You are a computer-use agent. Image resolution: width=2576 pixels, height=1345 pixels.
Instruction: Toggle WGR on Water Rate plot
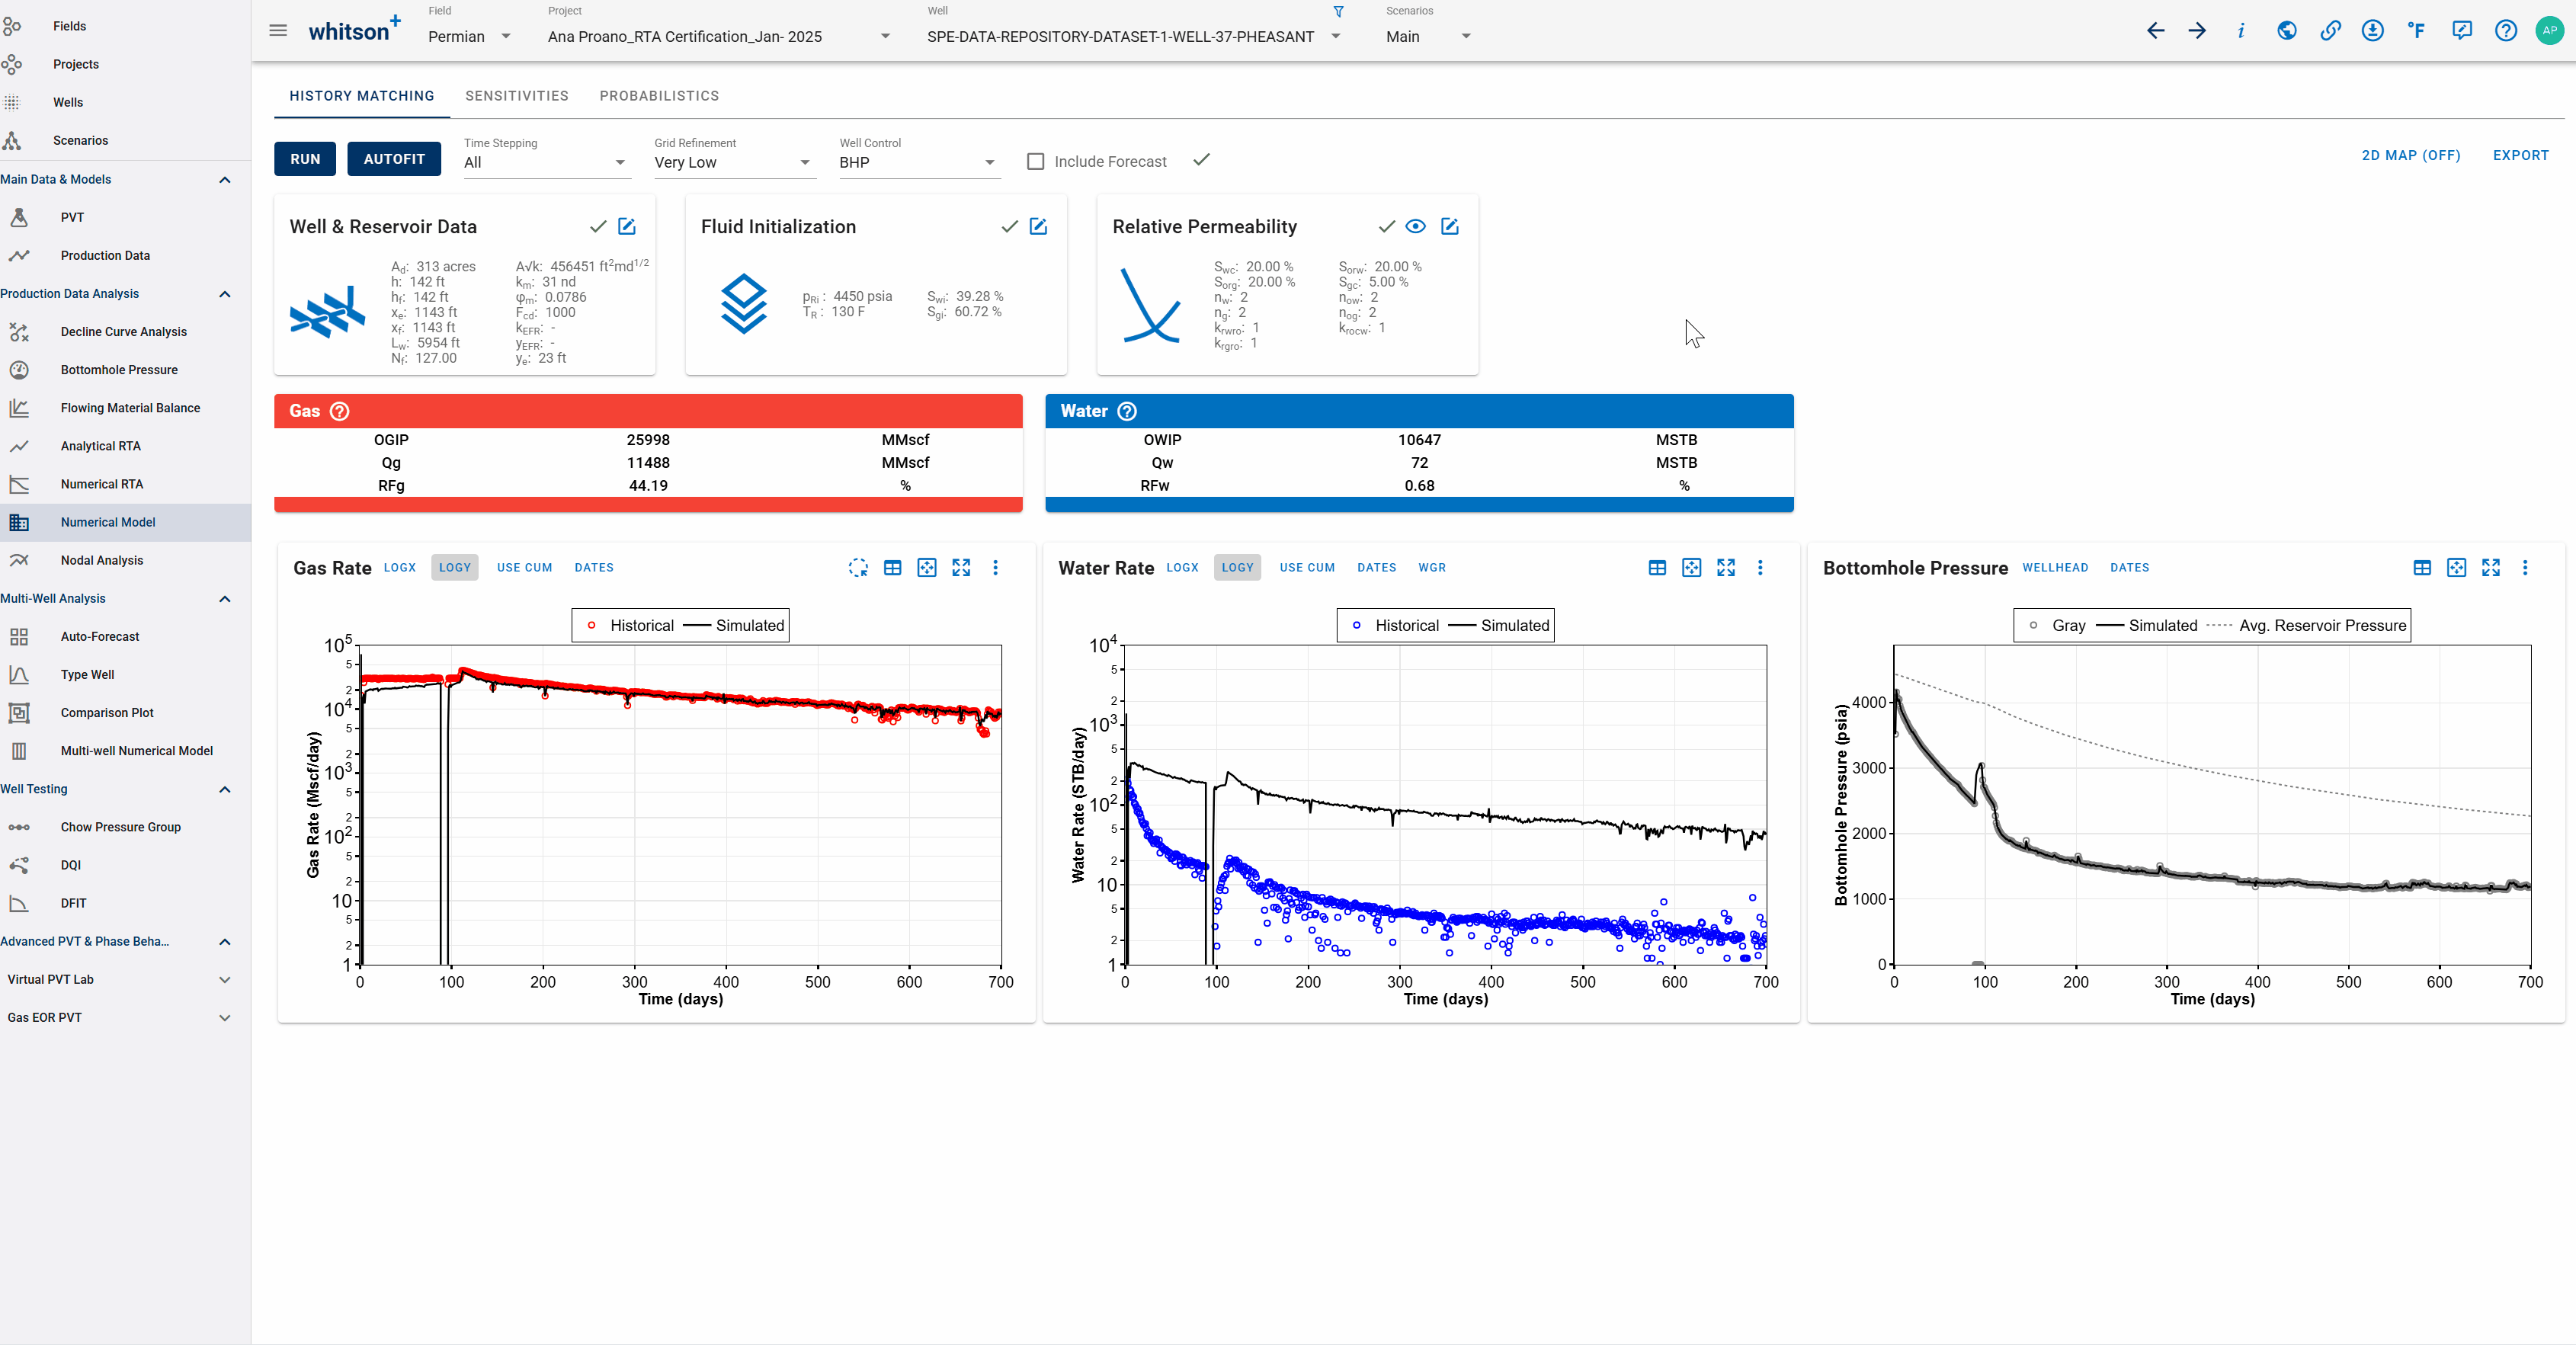[x=1432, y=568]
